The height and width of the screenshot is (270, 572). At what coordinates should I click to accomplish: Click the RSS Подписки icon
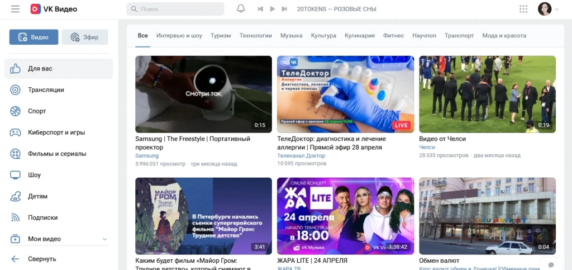[x=15, y=218]
